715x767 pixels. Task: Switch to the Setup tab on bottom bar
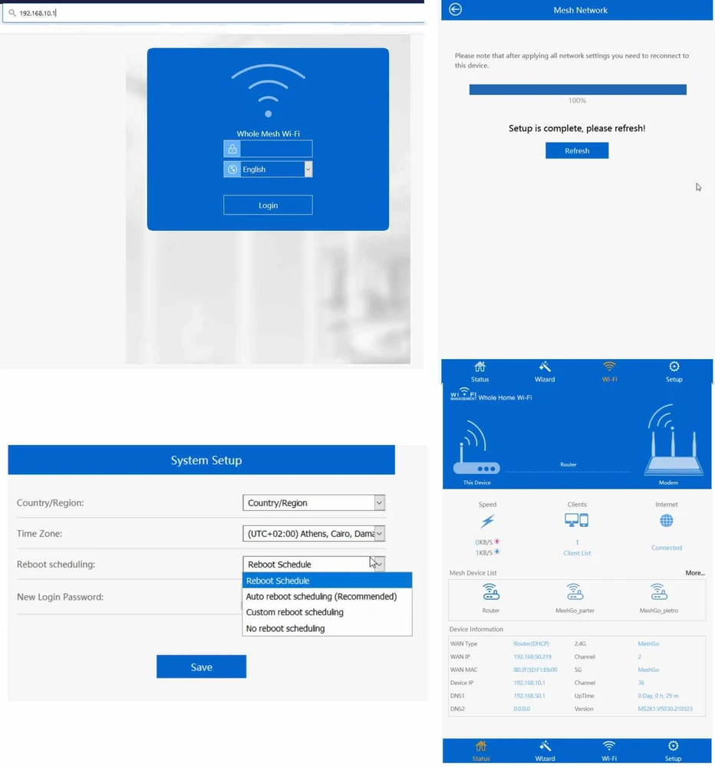coord(674,750)
